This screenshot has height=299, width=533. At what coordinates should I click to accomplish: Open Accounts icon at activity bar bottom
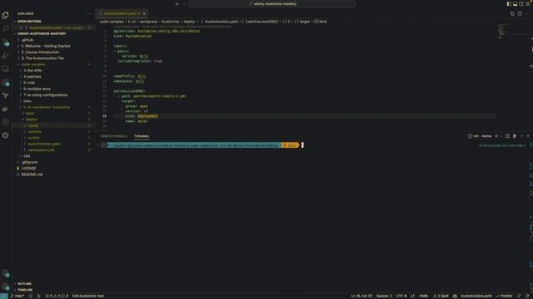[6, 274]
